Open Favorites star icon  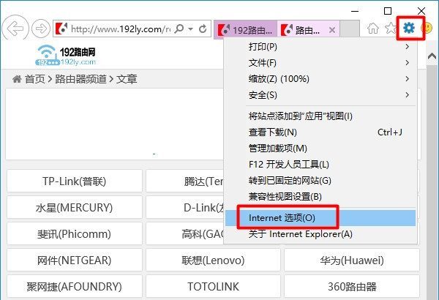(x=390, y=29)
